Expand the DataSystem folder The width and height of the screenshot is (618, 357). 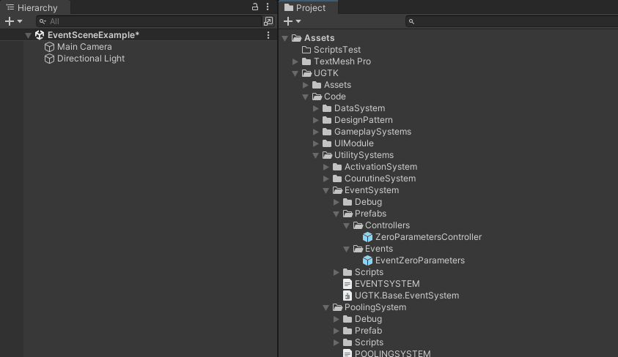[316, 108]
